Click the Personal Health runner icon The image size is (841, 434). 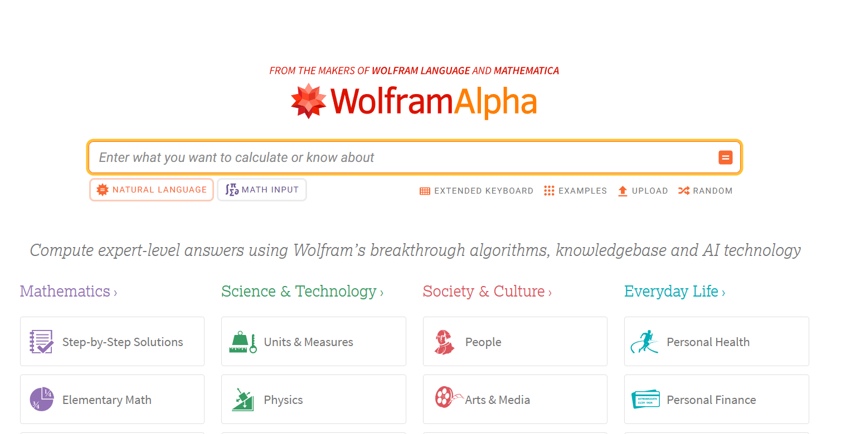point(645,342)
